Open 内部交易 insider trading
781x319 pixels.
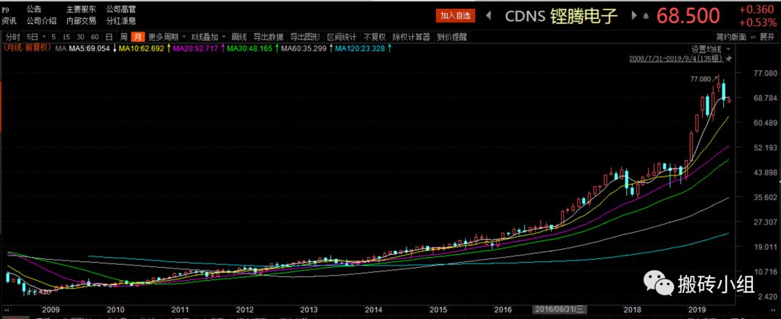pyautogui.click(x=81, y=21)
